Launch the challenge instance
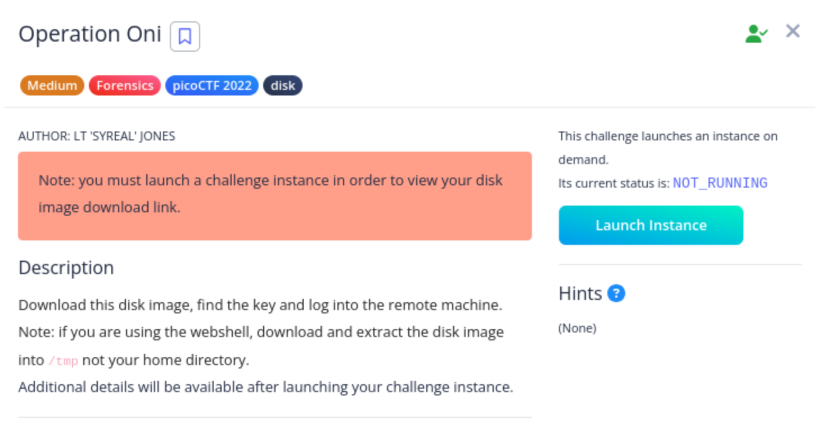This screenshot has width=821, height=446. pyautogui.click(x=651, y=225)
